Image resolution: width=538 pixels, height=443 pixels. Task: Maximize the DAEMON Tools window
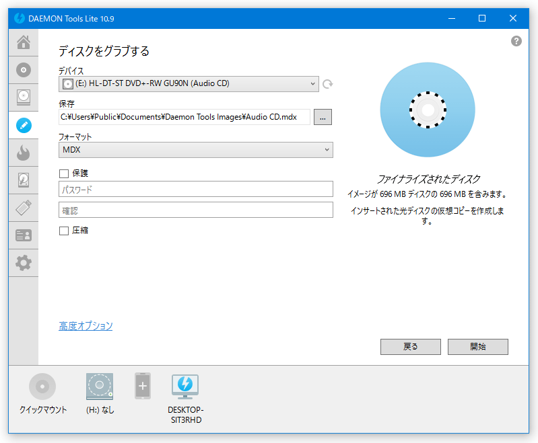482,18
